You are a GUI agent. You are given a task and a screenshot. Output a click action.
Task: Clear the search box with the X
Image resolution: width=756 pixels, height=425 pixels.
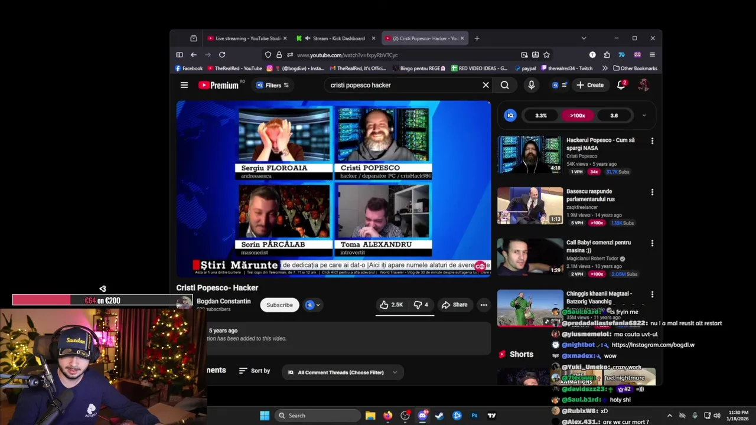click(485, 85)
